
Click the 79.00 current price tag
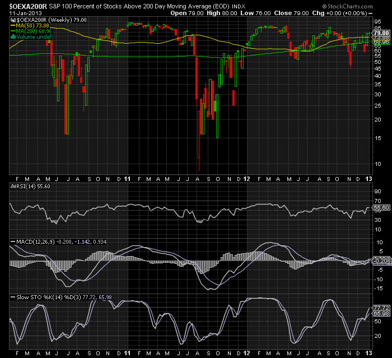pos(381,33)
